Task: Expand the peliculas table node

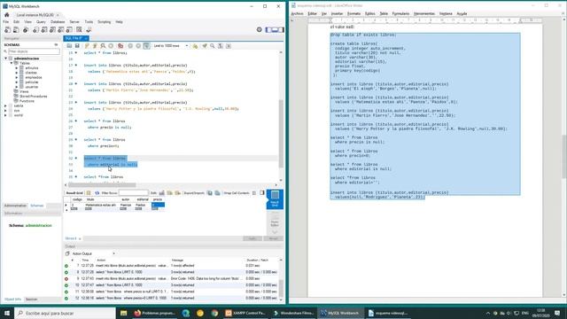Action: coord(17,82)
